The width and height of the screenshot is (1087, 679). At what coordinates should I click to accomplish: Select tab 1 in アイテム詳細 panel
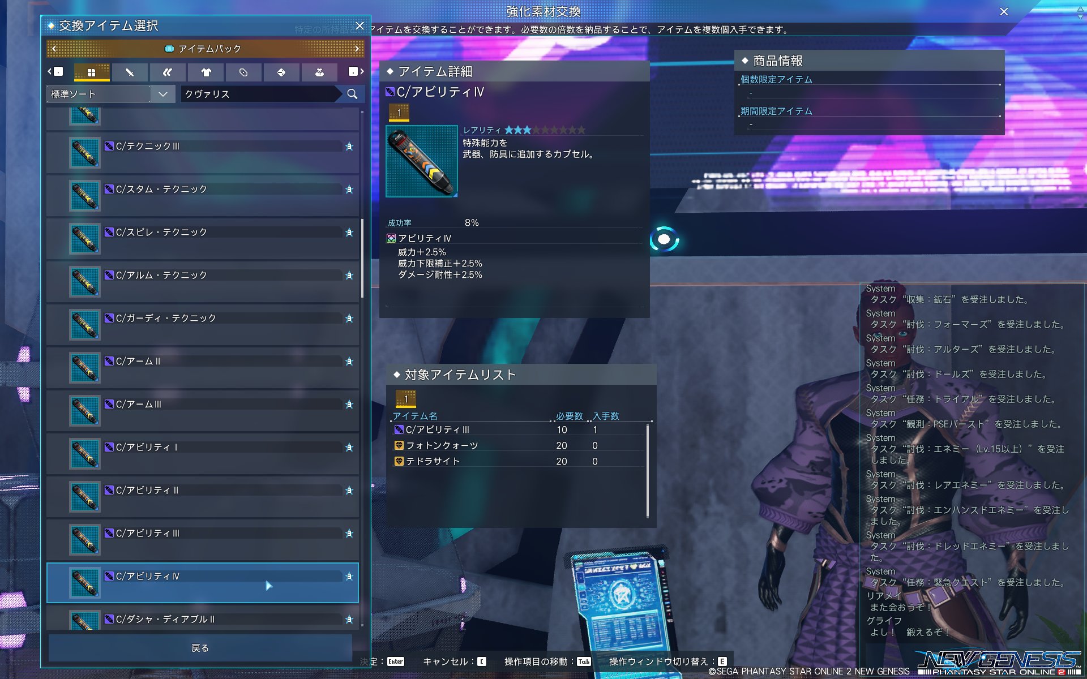(x=399, y=112)
